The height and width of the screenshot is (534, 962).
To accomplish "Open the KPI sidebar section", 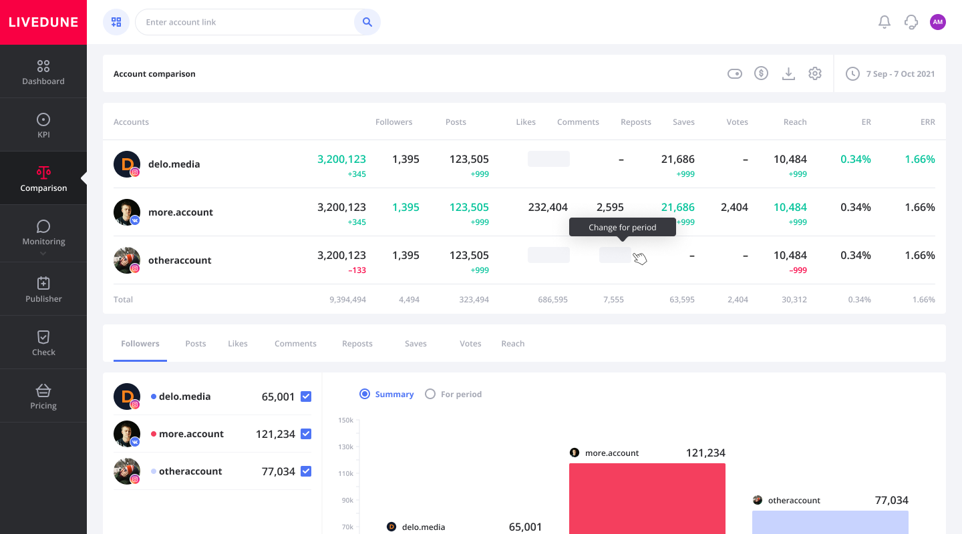I will pos(43,125).
